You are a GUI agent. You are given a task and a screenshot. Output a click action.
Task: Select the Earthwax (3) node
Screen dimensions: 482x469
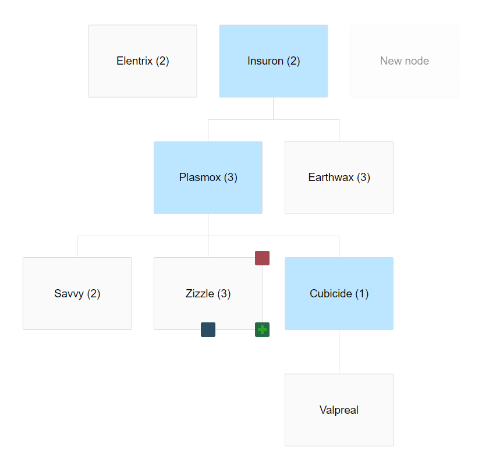pyautogui.click(x=339, y=177)
